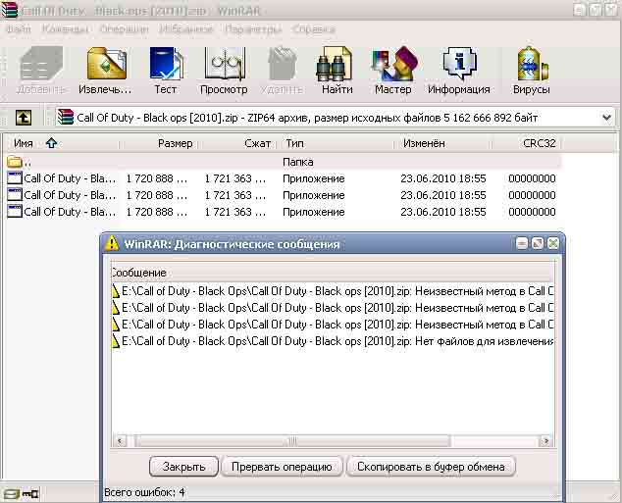The height and width of the screenshot is (503, 622).
Task: Open the Файл menu
Action: point(19,29)
